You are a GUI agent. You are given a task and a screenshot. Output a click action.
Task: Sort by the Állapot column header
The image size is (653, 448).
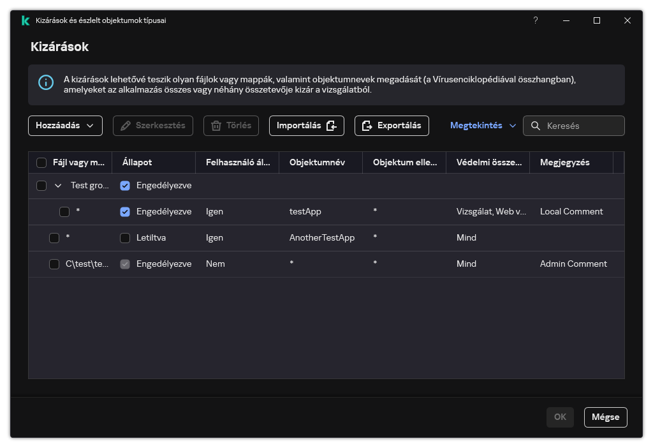[137, 163]
